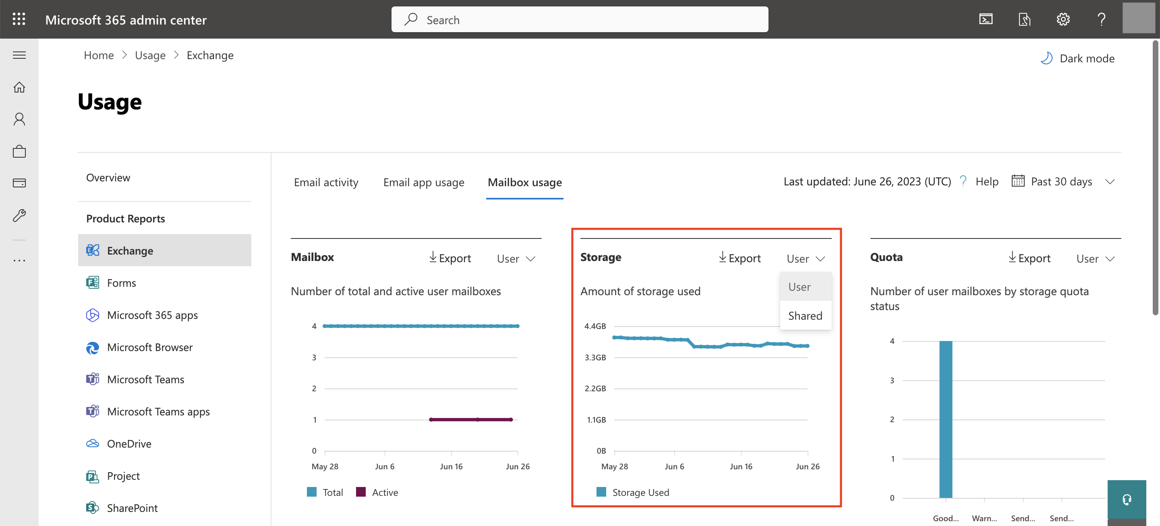Click the calendar icon beside Past 30 days
This screenshot has width=1160, height=526.
(x=1018, y=181)
